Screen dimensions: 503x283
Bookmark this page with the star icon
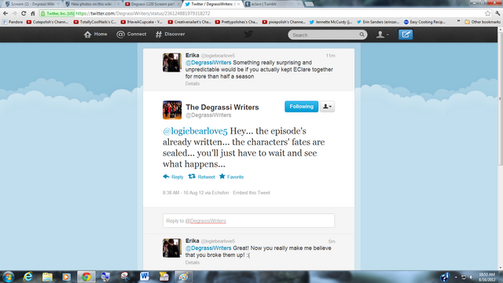pos(487,13)
